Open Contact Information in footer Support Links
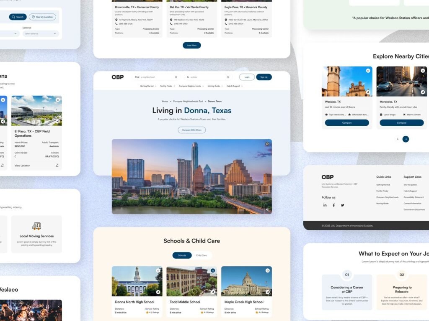The image size is (429, 321). point(412,204)
